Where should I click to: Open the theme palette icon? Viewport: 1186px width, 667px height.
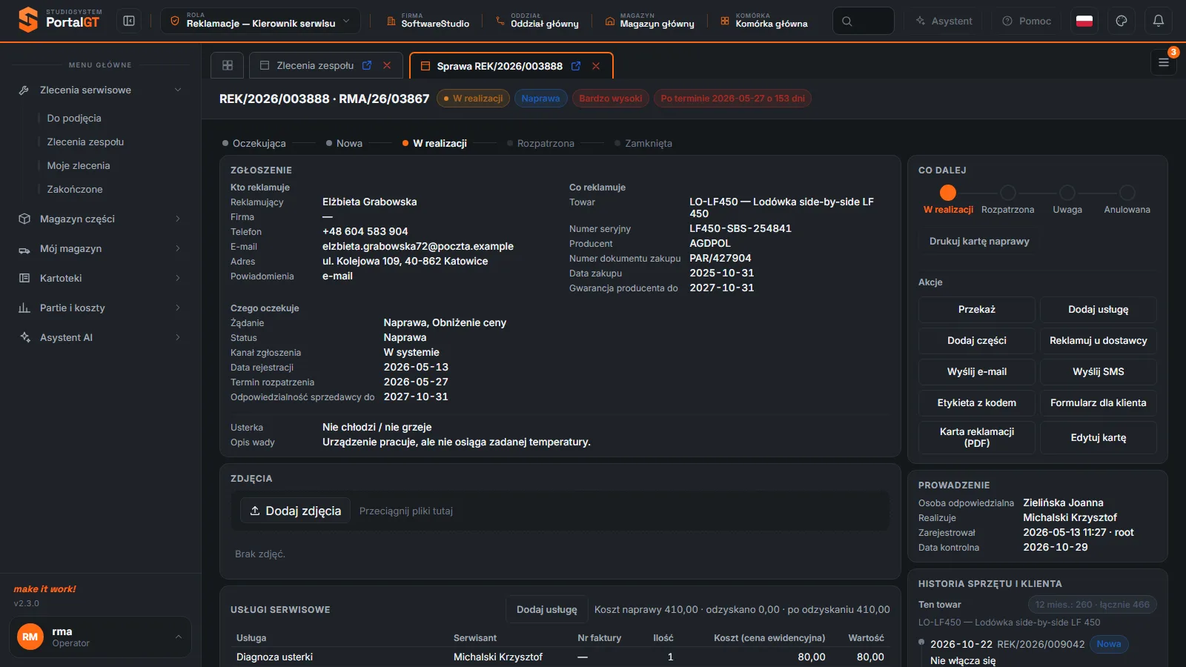click(x=1122, y=21)
